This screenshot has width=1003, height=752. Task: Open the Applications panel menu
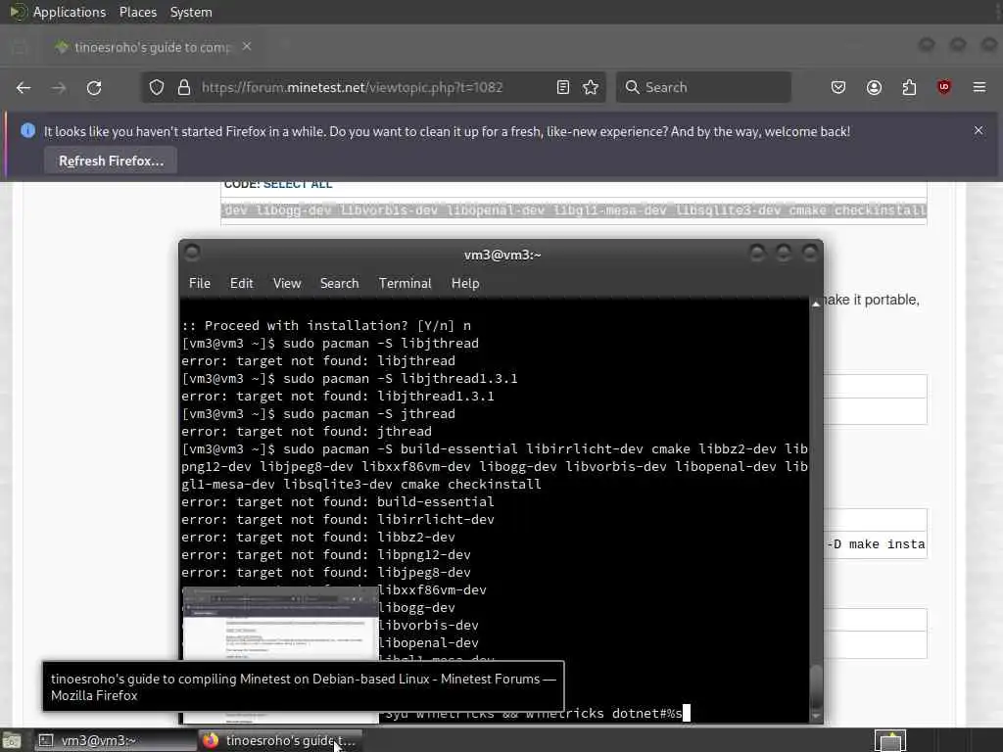pyautogui.click(x=70, y=12)
